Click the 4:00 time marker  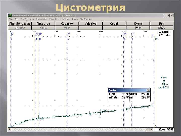(x=101, y=31)
